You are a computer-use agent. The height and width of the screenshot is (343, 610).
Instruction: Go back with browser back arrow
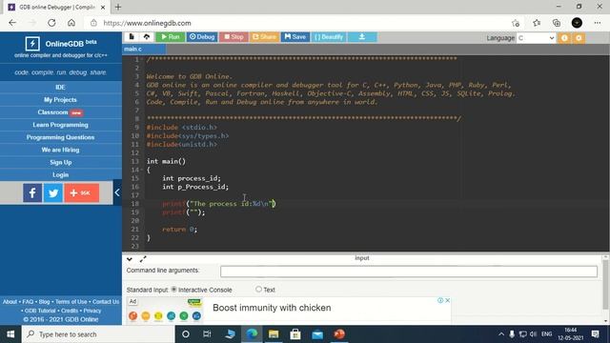[12, 23]
